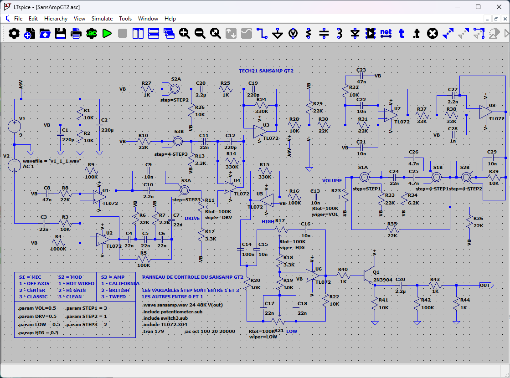Click the tile windows vertically icon

click(138, 33)
